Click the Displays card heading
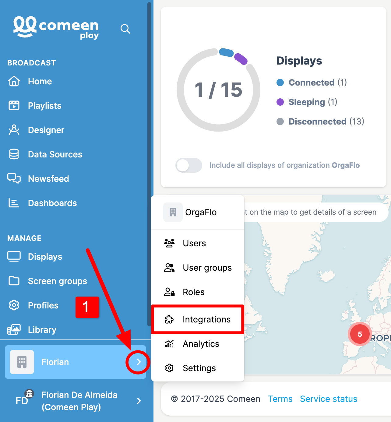Viewport: 391px width, 422px height. tap(299, 61)
